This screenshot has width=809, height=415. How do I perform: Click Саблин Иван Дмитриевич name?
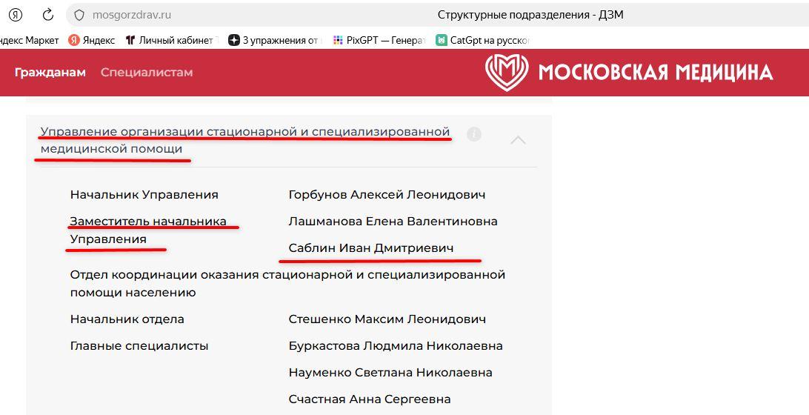click(371, 248)
